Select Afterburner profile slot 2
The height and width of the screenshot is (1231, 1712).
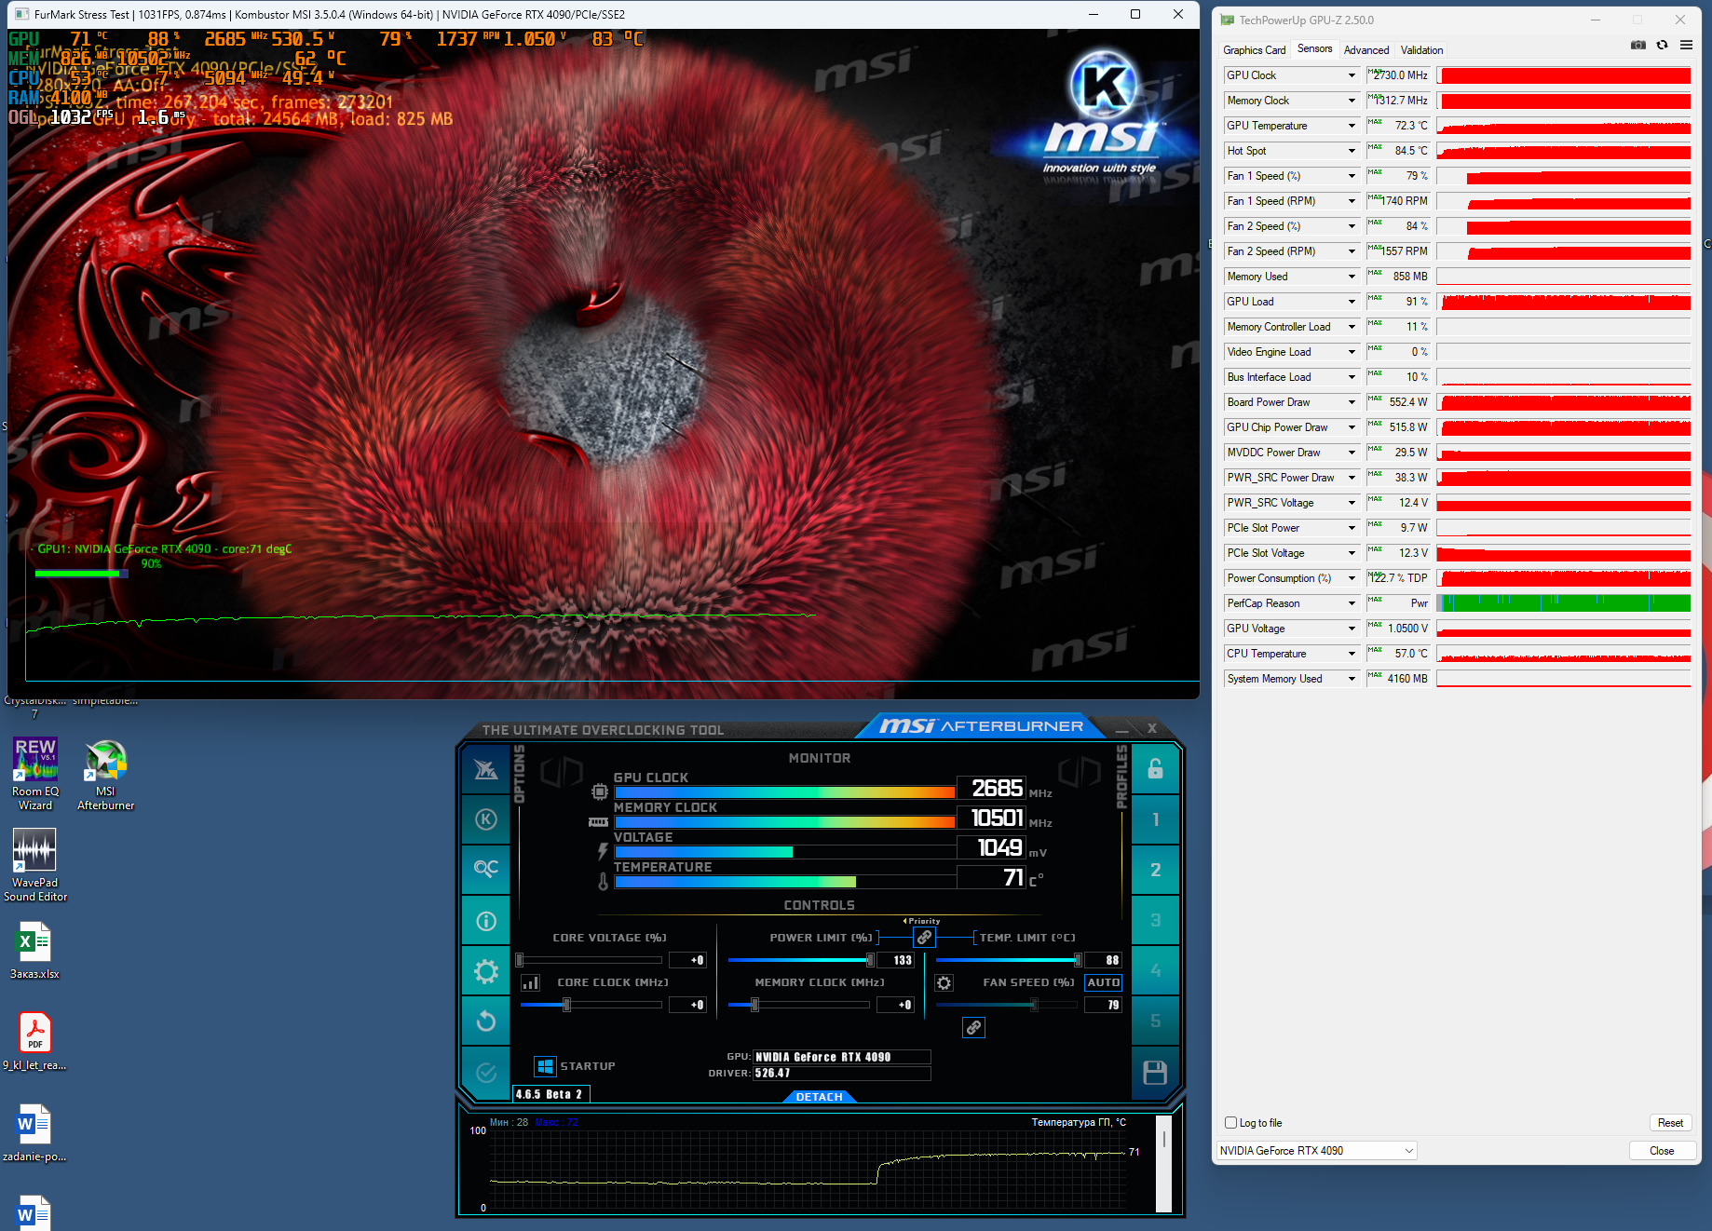coord(1155,870)
